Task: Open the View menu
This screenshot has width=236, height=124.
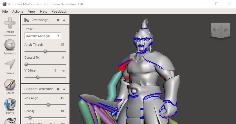Action: (x=32, y=12)
